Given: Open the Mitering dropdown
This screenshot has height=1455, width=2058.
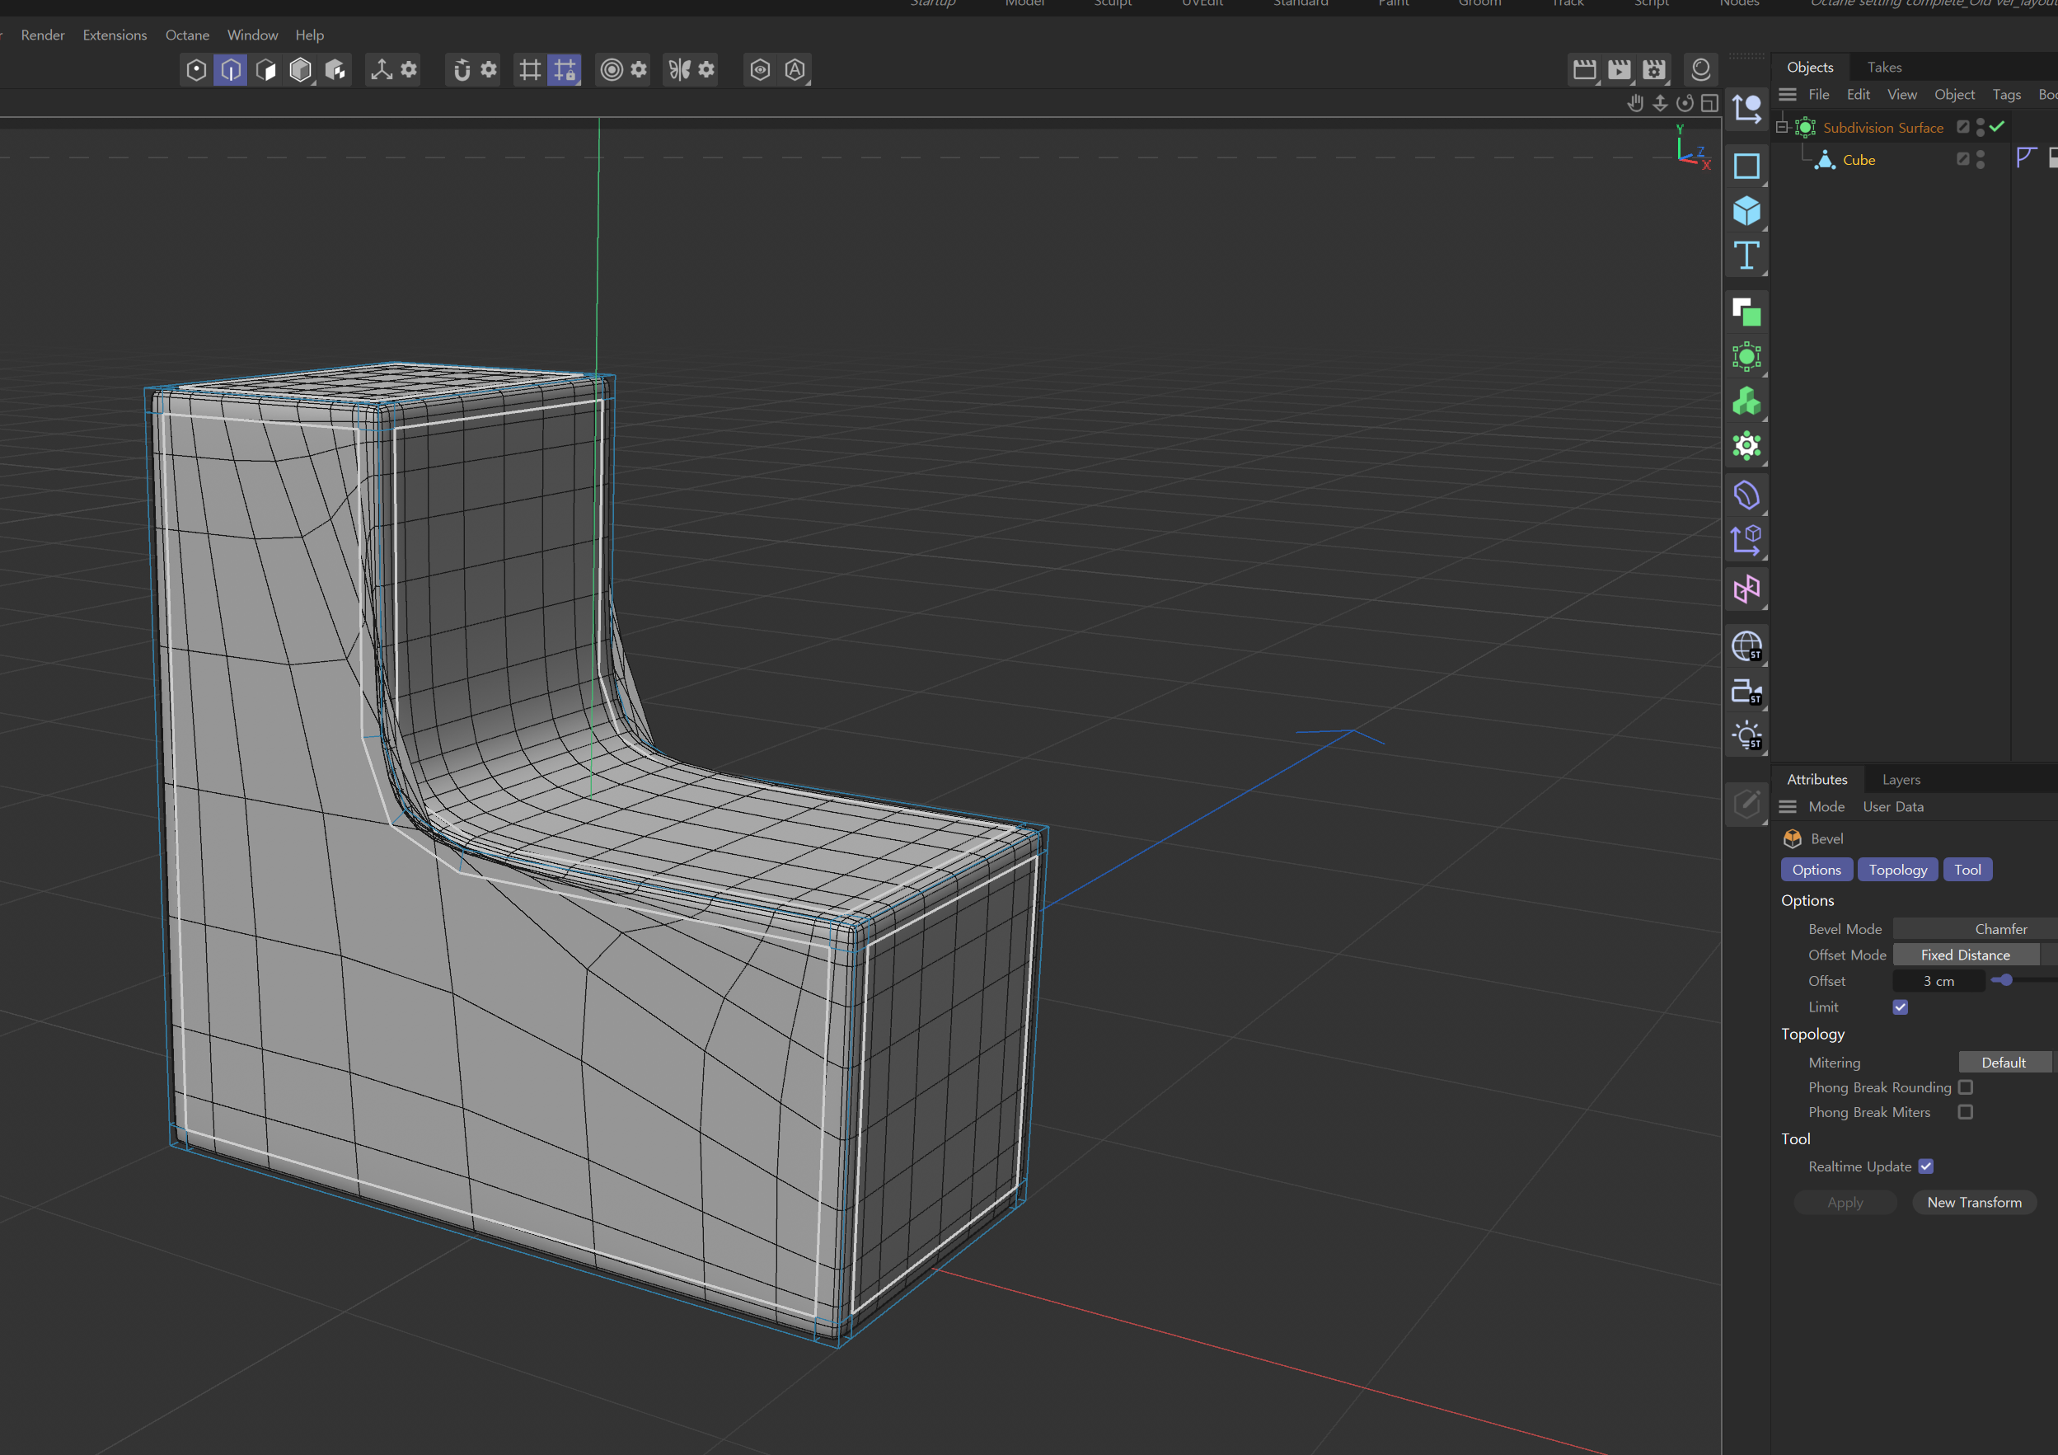Looking at the screenshot, I should (2004, 1063).
